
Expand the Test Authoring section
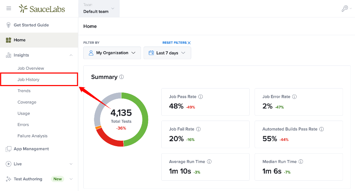pyautogui.click(x=71, y=179)
